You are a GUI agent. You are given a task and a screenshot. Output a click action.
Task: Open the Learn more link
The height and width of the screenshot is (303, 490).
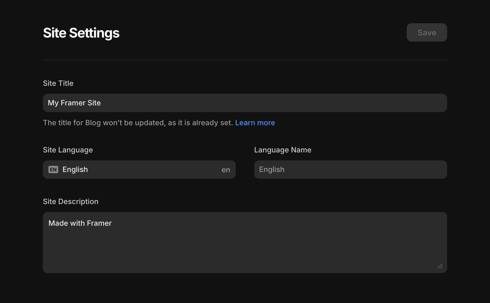click(255, 123)
